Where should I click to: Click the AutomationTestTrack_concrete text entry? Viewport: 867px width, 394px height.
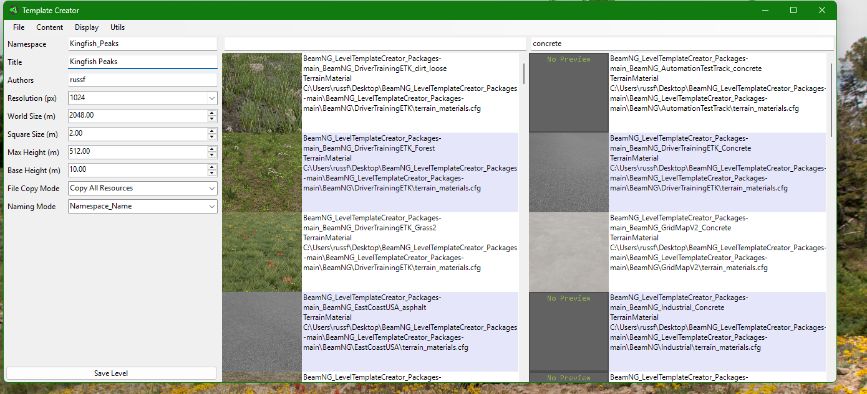tap(717, 93)
